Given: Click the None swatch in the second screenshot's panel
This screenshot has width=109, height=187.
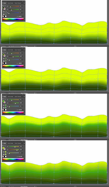Looking at the screenshot, I should [x=3, y=63].
